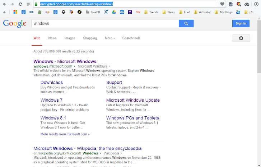Open the Google bookmark beside the OLX icon
261x167 pixels.
(55, 12)
